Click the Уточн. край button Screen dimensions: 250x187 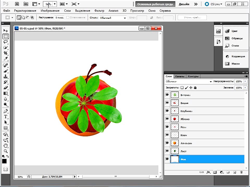pyautogui.click(x=192, y=17)
